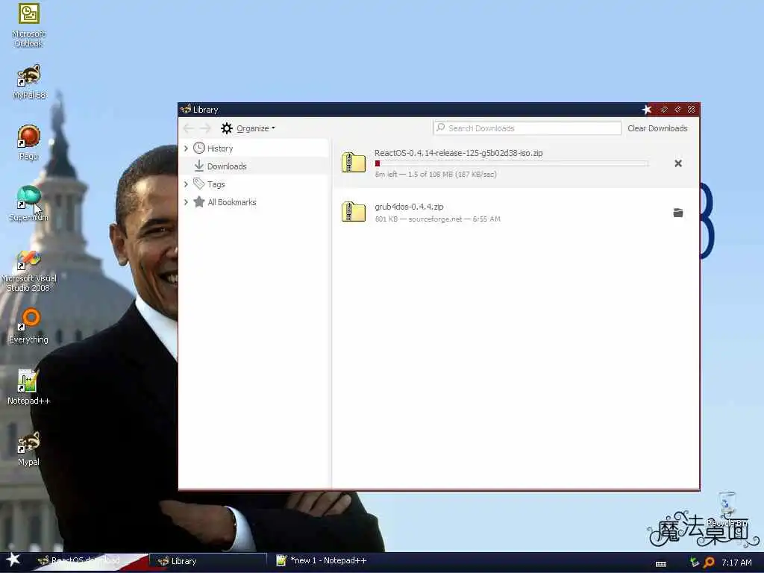Viewport: 764px width, 573px height.
Task: Maximize the Library window
Action: [x=677, y=110]
